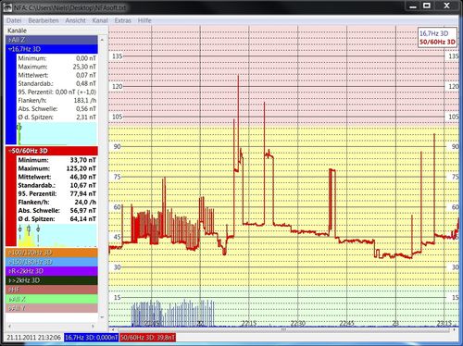Click the 16,7Hz 3D histogram thumbnail
Viewport: 463px width, 346px height.
coord(56,133)
